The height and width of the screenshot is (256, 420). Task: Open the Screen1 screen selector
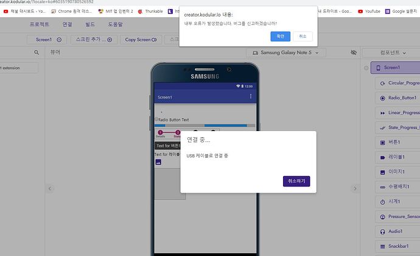47,40
